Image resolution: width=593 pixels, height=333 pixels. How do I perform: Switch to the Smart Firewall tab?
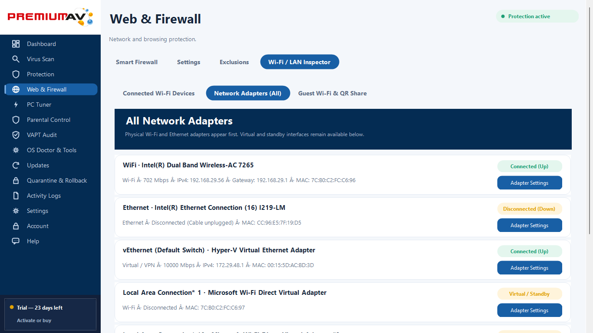click(x=137, y=62)
